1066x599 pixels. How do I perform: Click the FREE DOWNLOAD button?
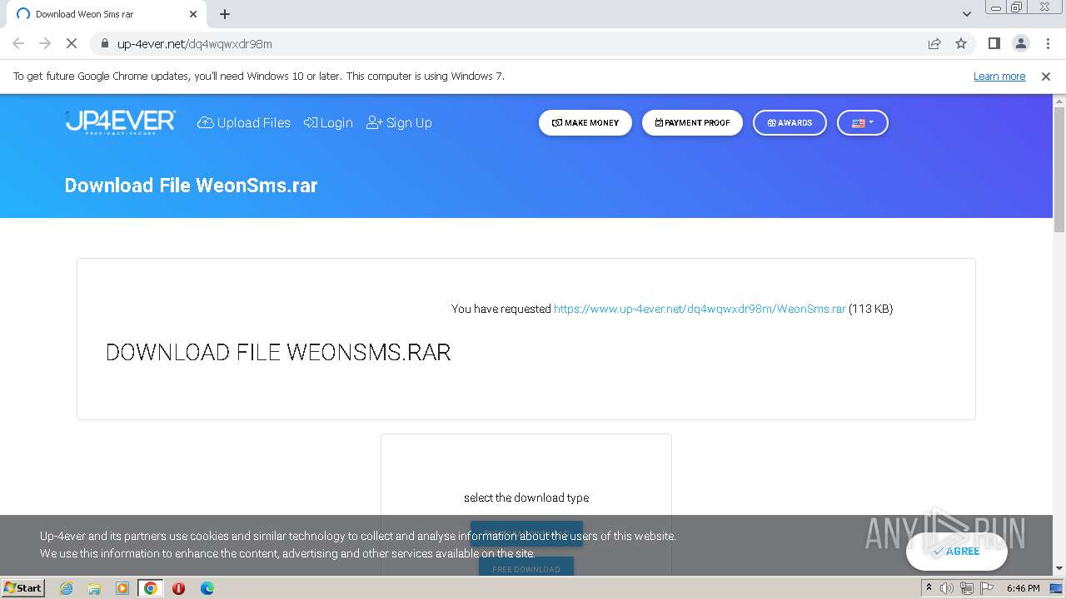526,569
